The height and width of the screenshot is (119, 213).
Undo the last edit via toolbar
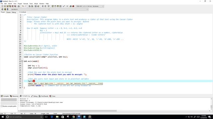[23, 6]
